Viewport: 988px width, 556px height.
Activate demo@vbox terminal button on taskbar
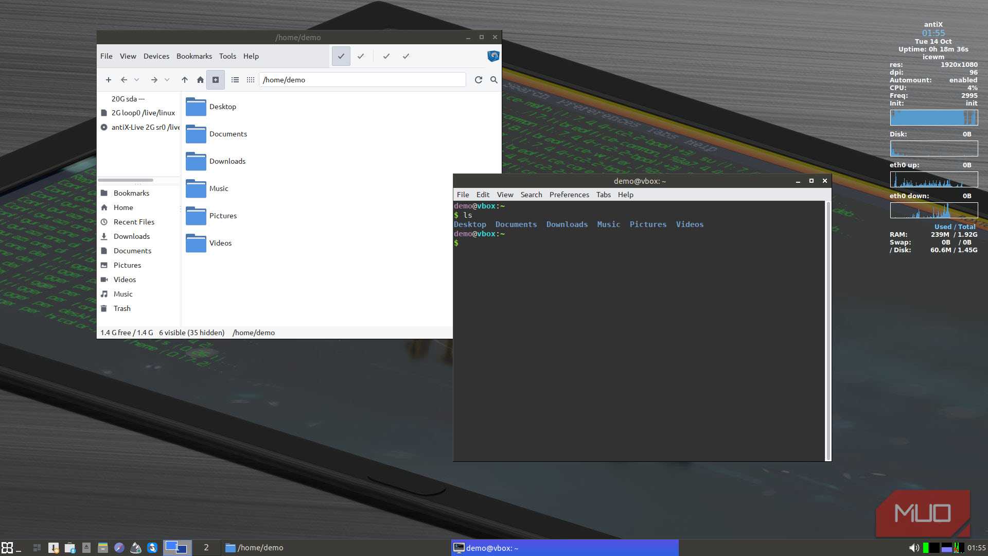[x=564, y=548]
